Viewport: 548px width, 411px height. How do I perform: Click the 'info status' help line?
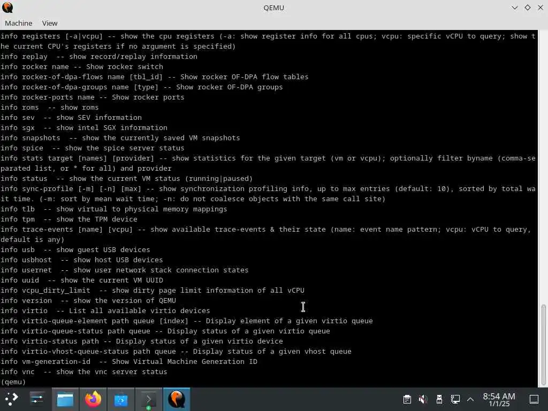(x=126, y=178)
